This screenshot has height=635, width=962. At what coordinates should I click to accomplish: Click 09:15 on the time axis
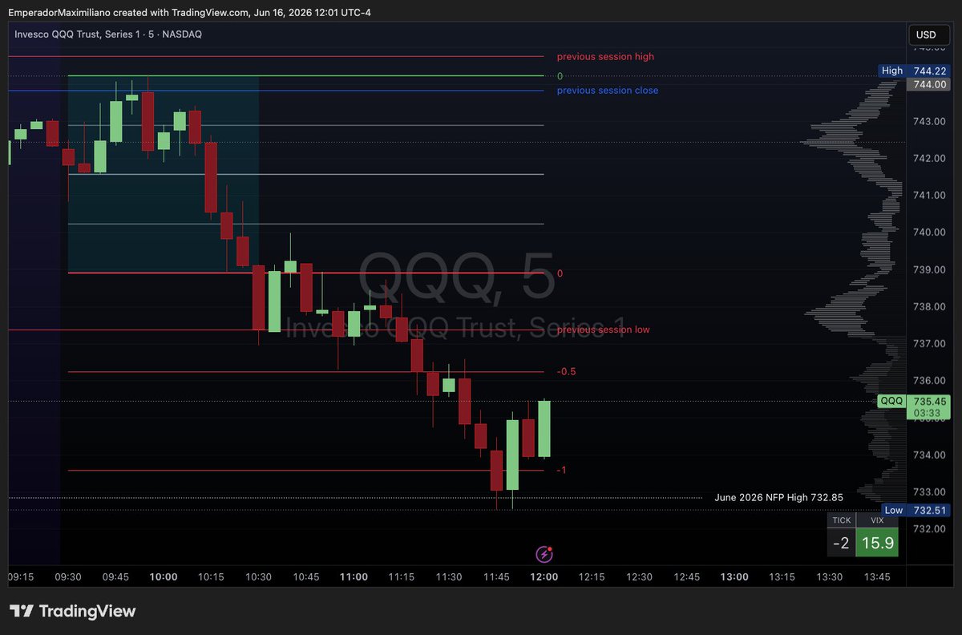20,577
